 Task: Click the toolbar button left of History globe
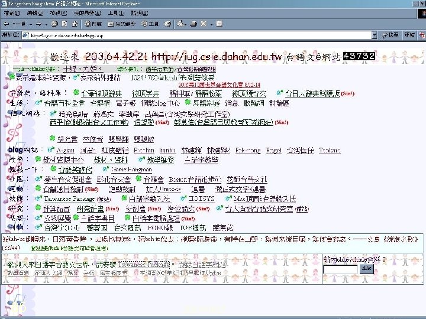pyautogui.click(x=150, y=24)
